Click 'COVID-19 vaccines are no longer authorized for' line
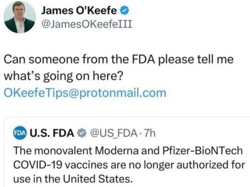The width and height of the screenshot is (250, 187). (x=129, y=165)
